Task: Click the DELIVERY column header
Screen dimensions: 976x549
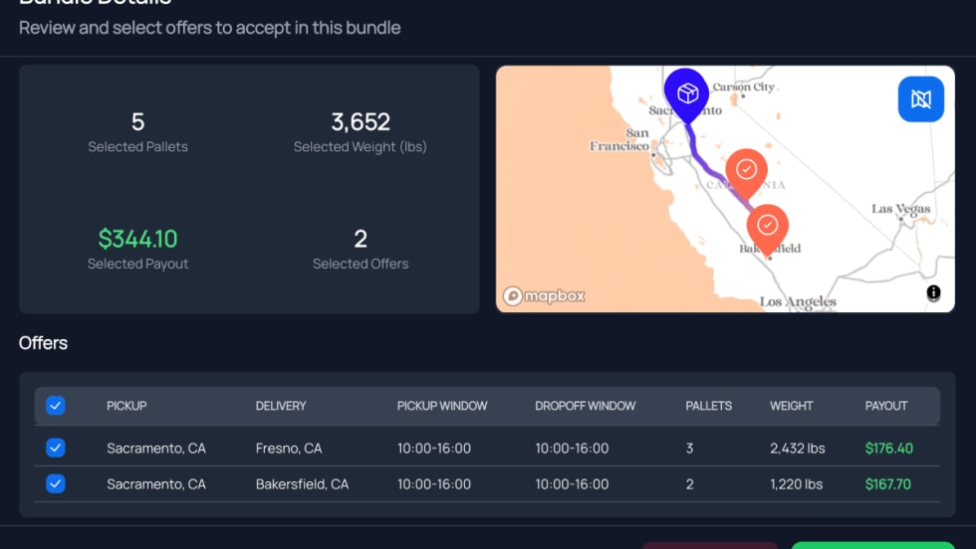Action: [x=281, y=406]
